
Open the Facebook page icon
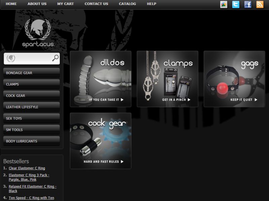tap(248, 4)
